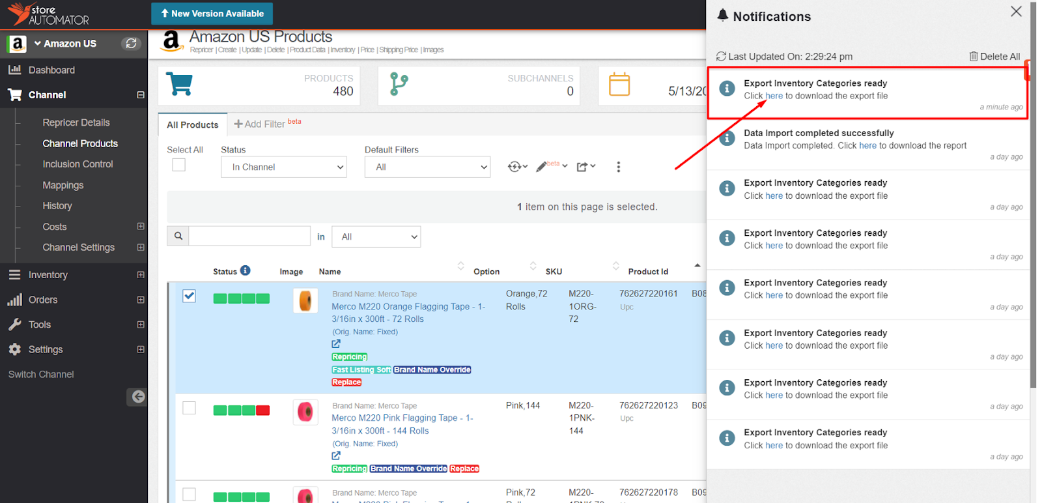
Task: Open the sync actions icon menu
Action: [517, 167]
